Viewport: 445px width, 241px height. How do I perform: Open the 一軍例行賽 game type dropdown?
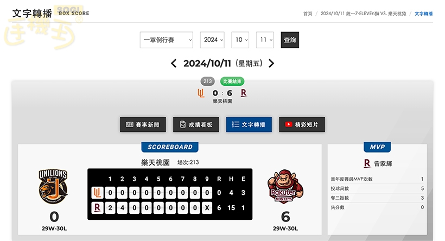pyautogui.click(x=167, y=40)
